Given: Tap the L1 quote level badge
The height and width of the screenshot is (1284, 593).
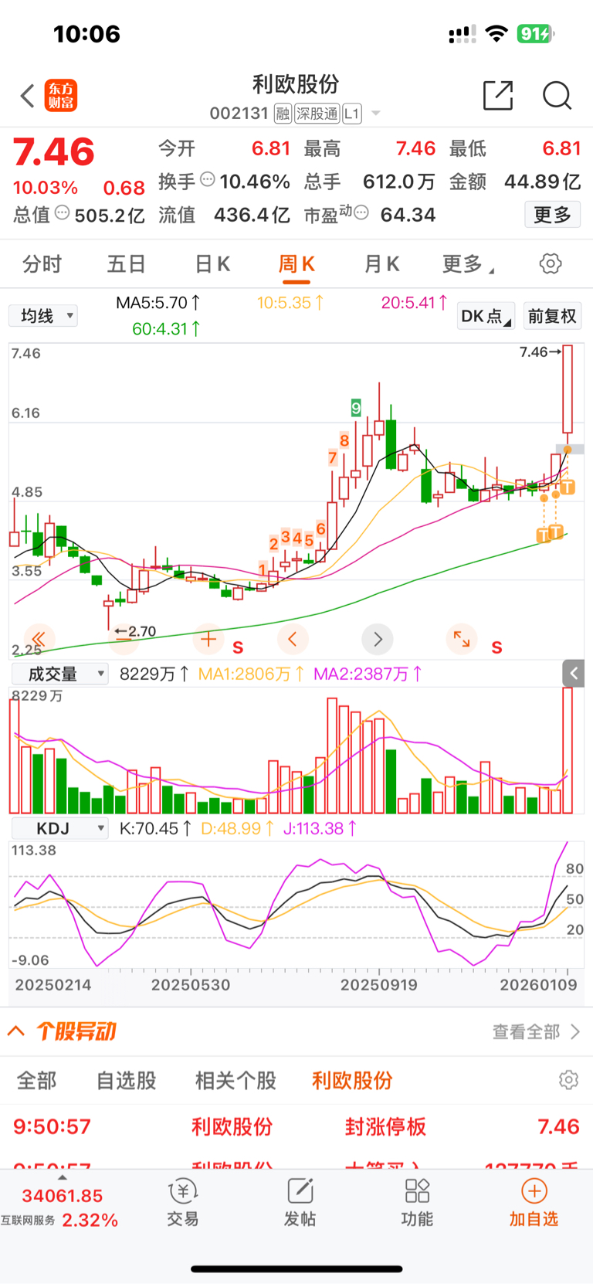Looking at the screenshot, I should click(352, 114).
